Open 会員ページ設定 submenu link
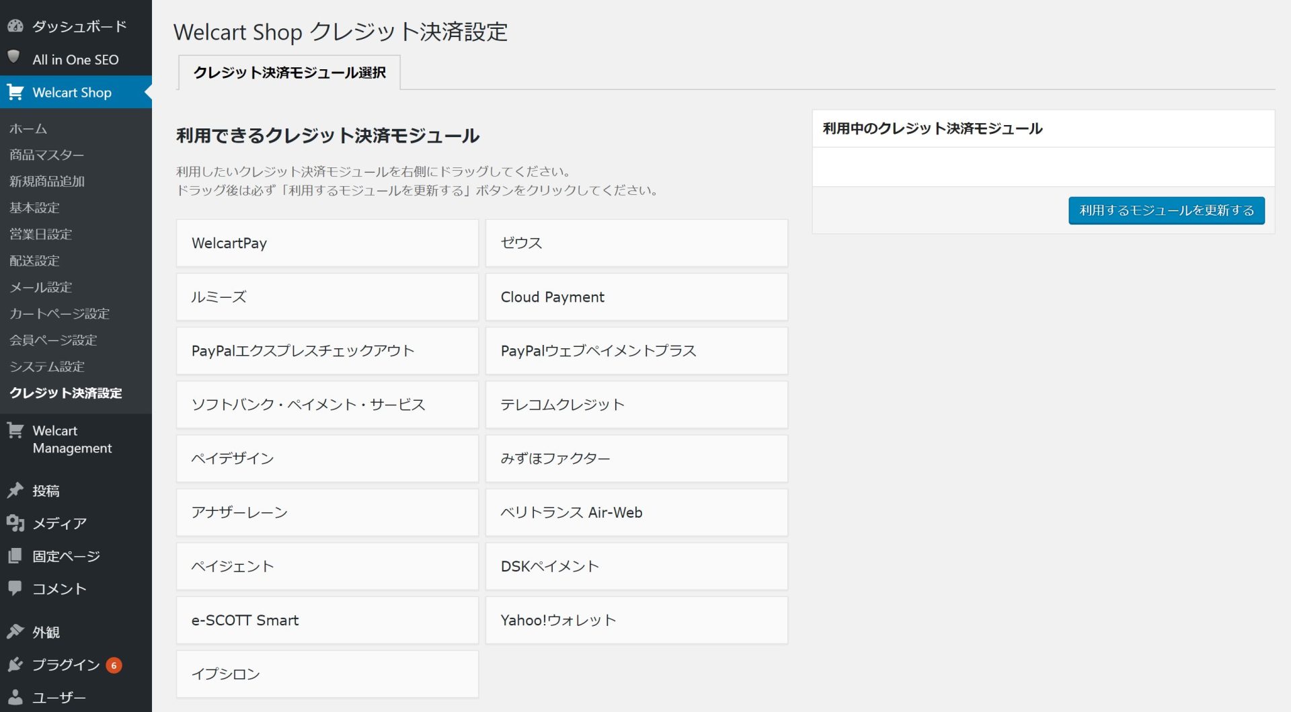Image resolution: width=1291 pixels, height=712 pixels. click(53, 340)
